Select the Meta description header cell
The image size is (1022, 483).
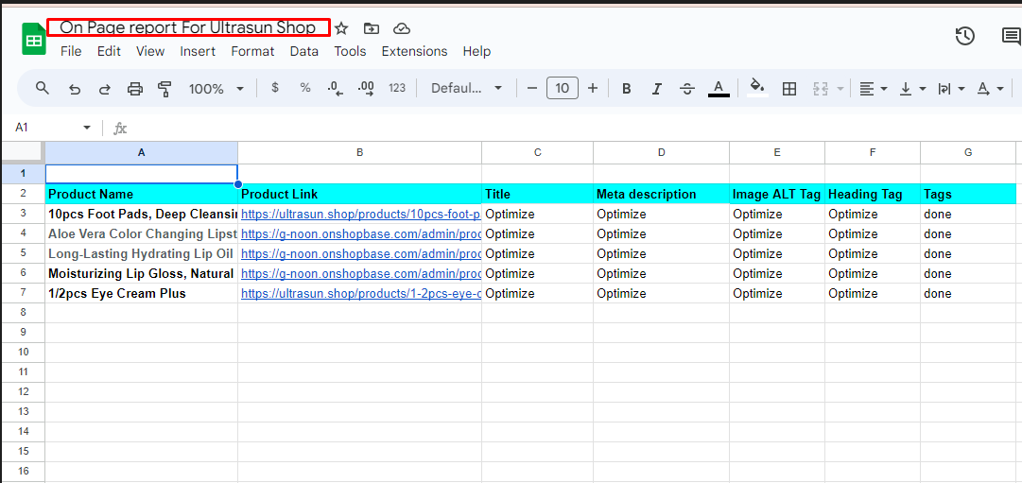[x=662, y=195]
